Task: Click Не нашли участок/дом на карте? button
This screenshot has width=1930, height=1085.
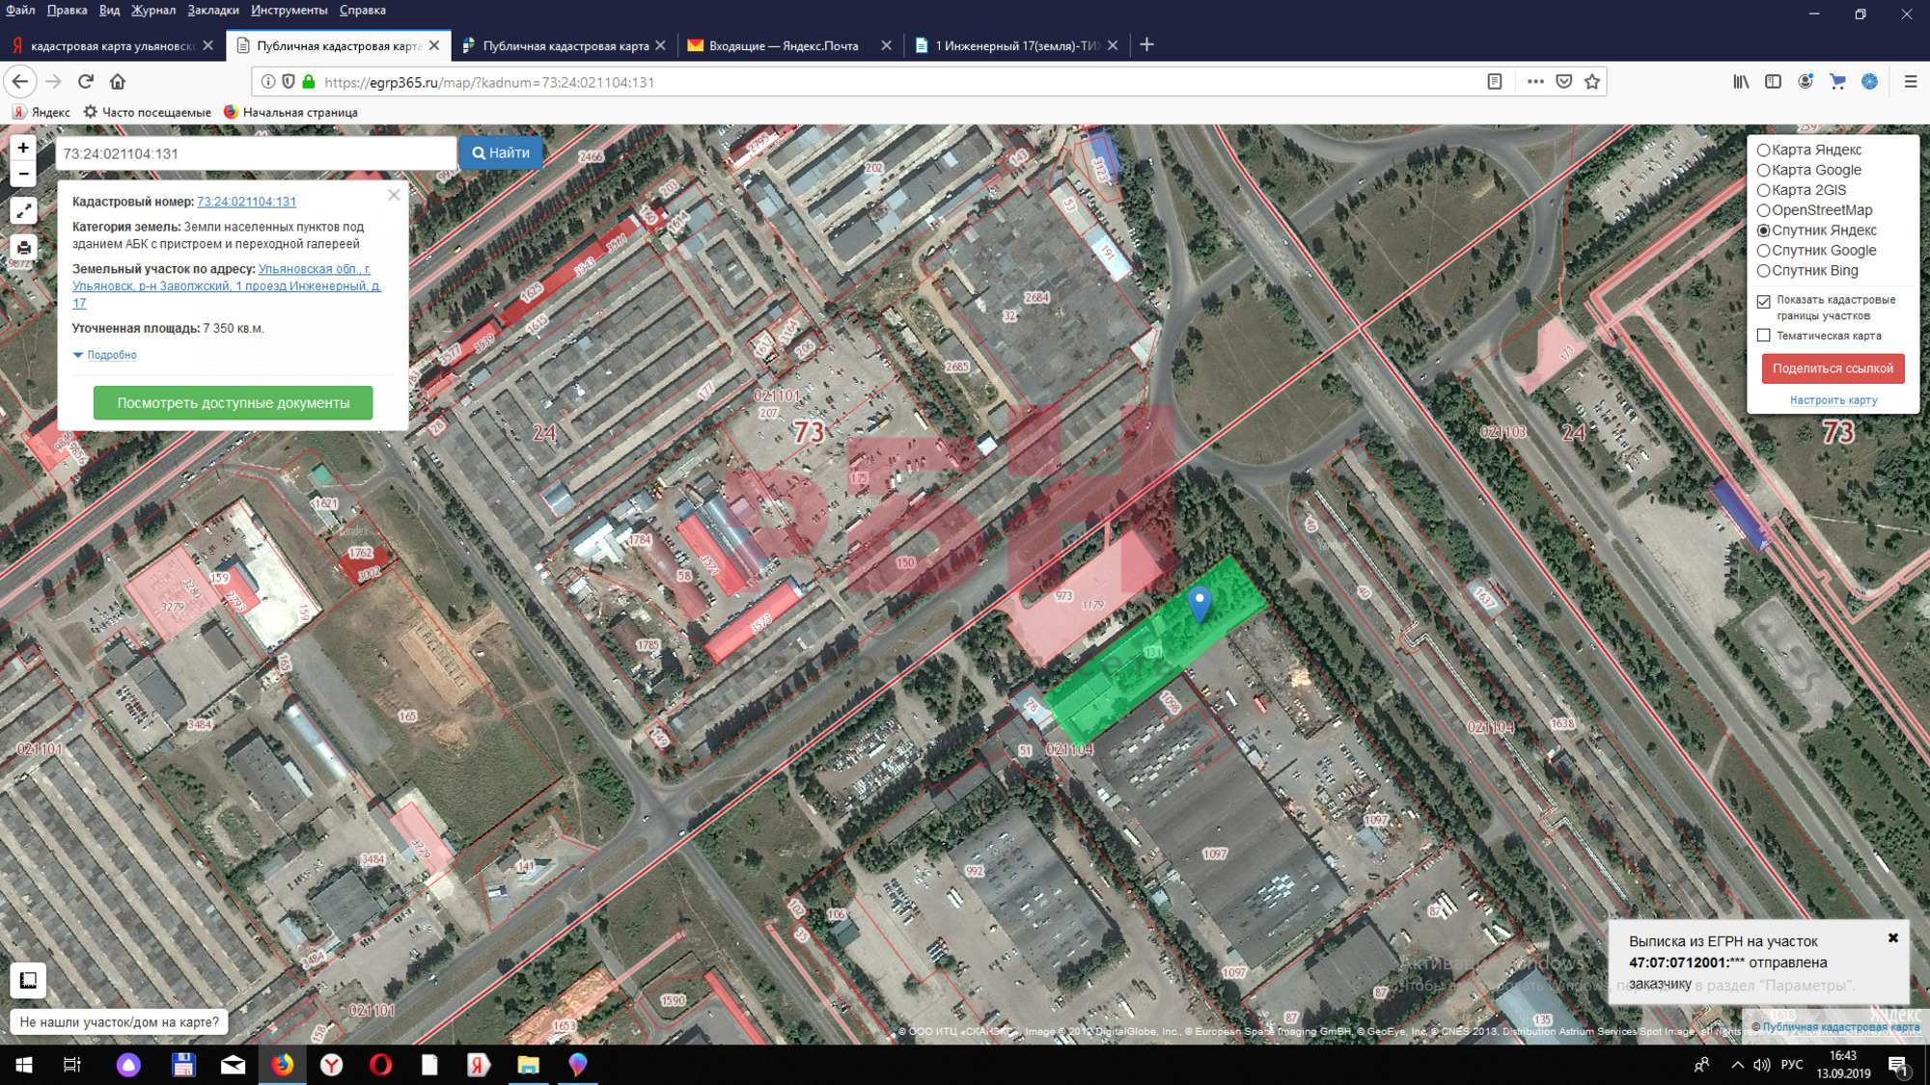Action: [x=120, y=1022]
